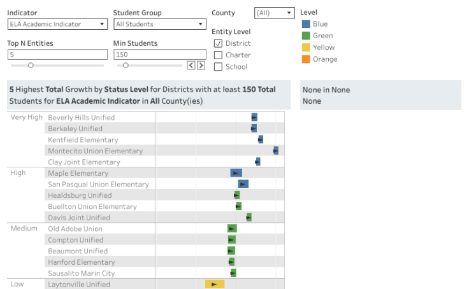Image resolution: width=469 pixels, height=289 pixels.
Task: Click the Top N Entities slider handle
Action: [x=31, y=65]
